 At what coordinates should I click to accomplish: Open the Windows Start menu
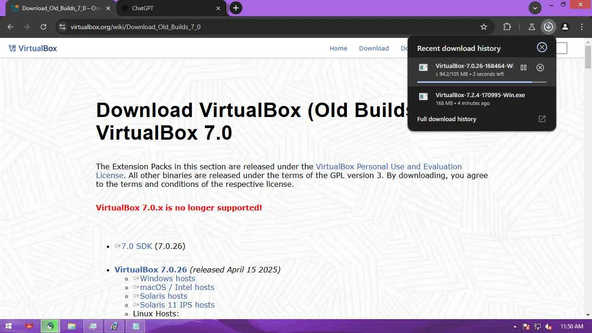tap(8, 326)
